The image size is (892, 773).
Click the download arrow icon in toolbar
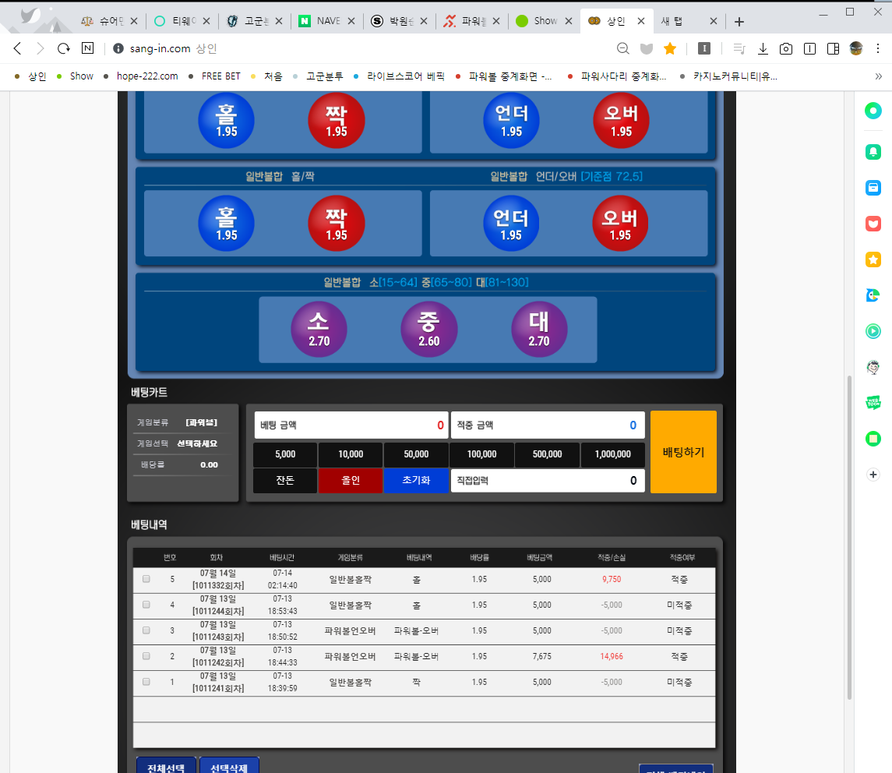click(x=763, y=48)
